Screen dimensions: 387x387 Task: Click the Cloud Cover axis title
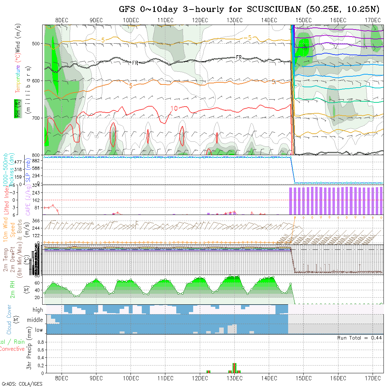[9, 320]
